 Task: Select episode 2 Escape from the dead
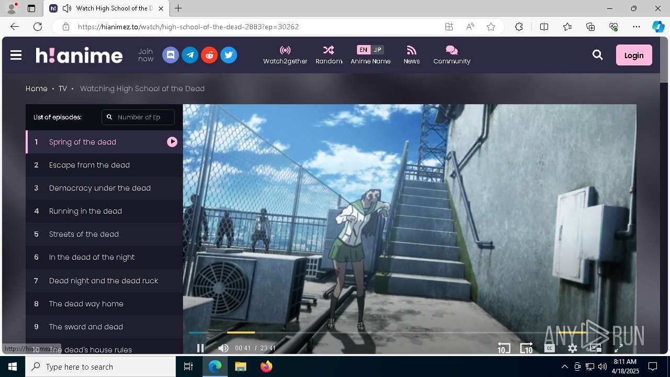pyautogui.click(x=104, y=165)
